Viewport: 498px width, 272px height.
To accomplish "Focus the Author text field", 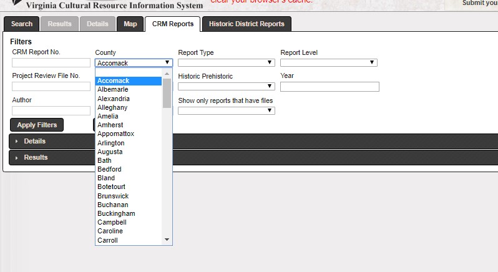I will point(51,111).
